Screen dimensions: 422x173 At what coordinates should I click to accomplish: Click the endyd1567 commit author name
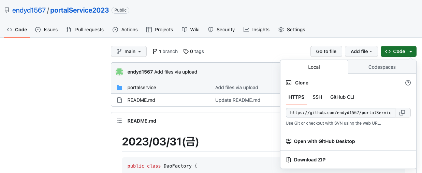(140, 72)
